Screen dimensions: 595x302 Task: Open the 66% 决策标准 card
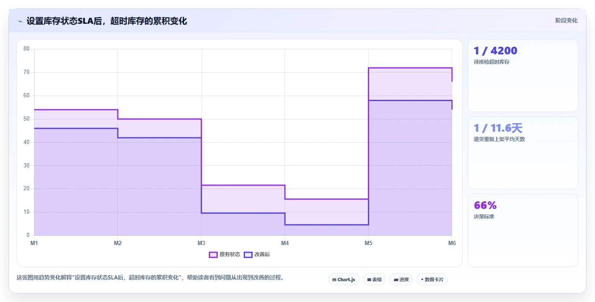523,230
